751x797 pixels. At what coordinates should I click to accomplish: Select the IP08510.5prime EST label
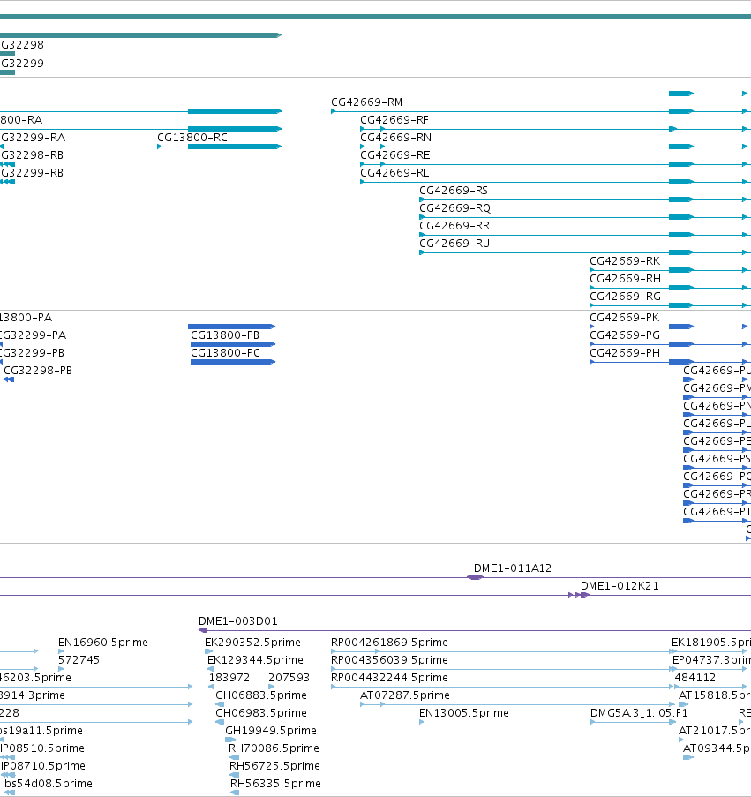point(42,748)
